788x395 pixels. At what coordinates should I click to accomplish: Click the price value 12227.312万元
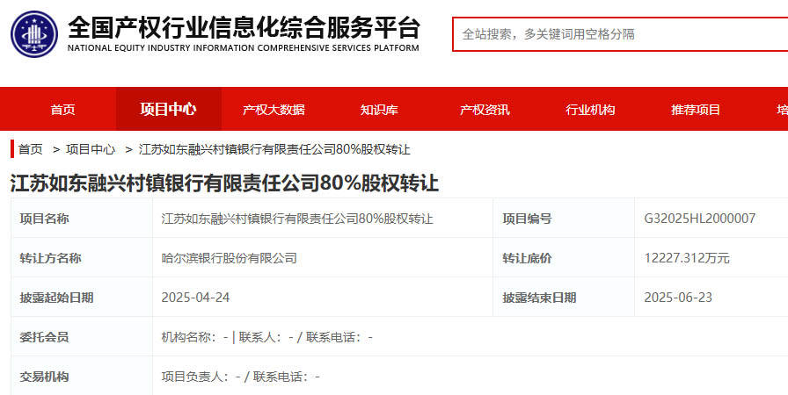pos(687,258)
